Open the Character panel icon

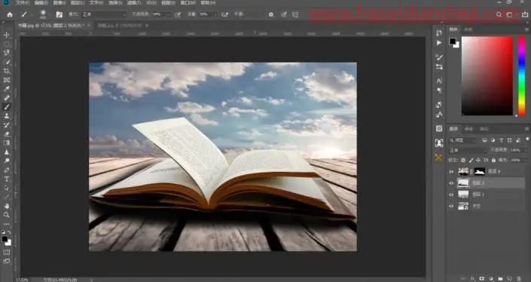click(439, 81)
